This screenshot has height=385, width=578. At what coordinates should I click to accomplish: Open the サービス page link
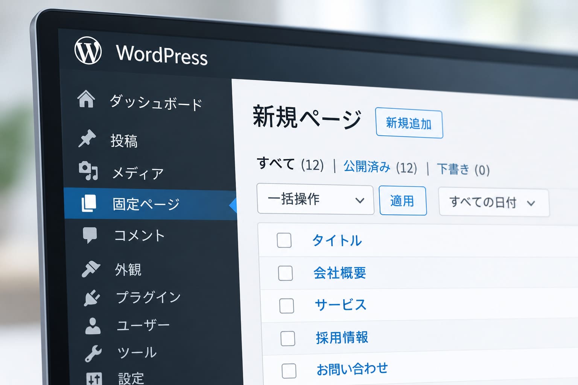(x=341, y=305)
